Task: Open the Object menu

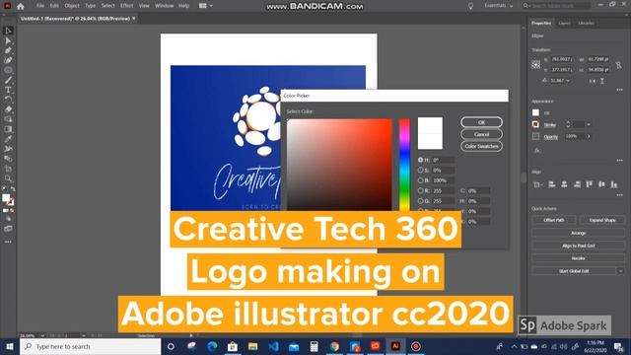Action: [x=72, y=6]
